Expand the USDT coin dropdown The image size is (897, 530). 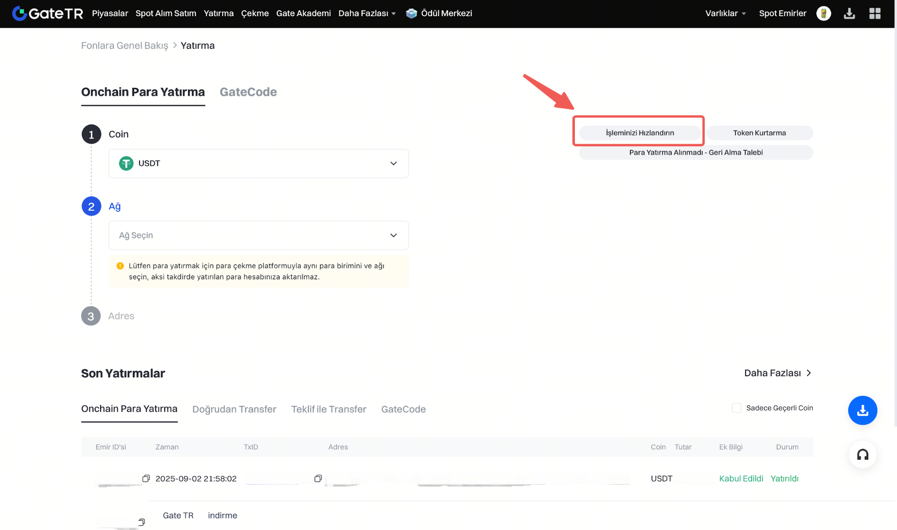(258, 163)
